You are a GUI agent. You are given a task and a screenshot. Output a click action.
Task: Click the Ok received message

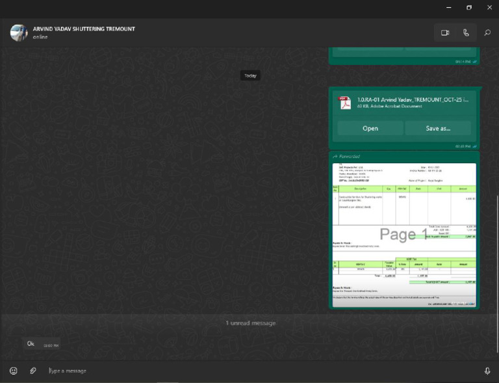click(42, 344)
